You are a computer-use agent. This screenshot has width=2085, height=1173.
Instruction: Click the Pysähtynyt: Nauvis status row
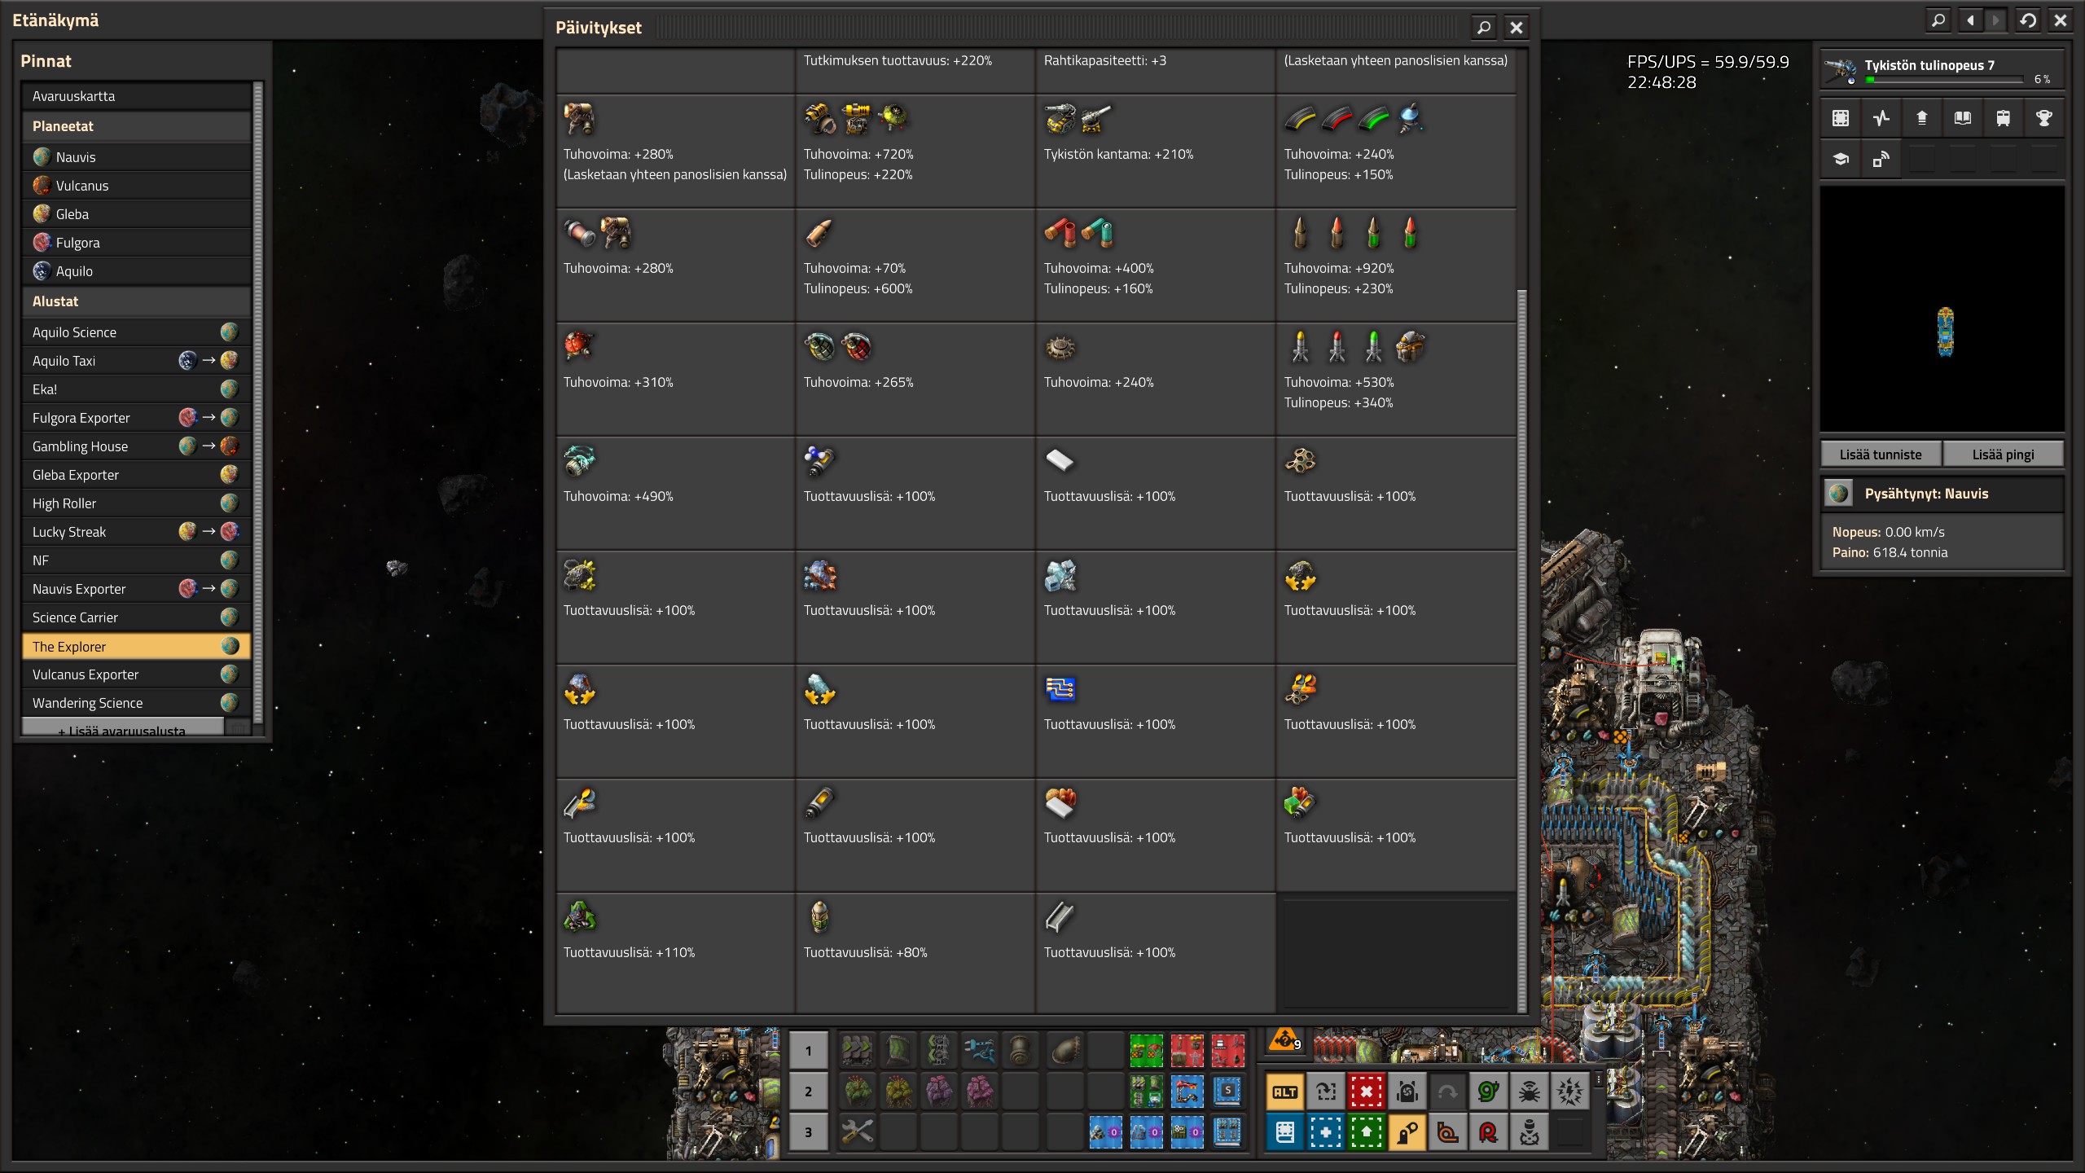pos(1942,494)
